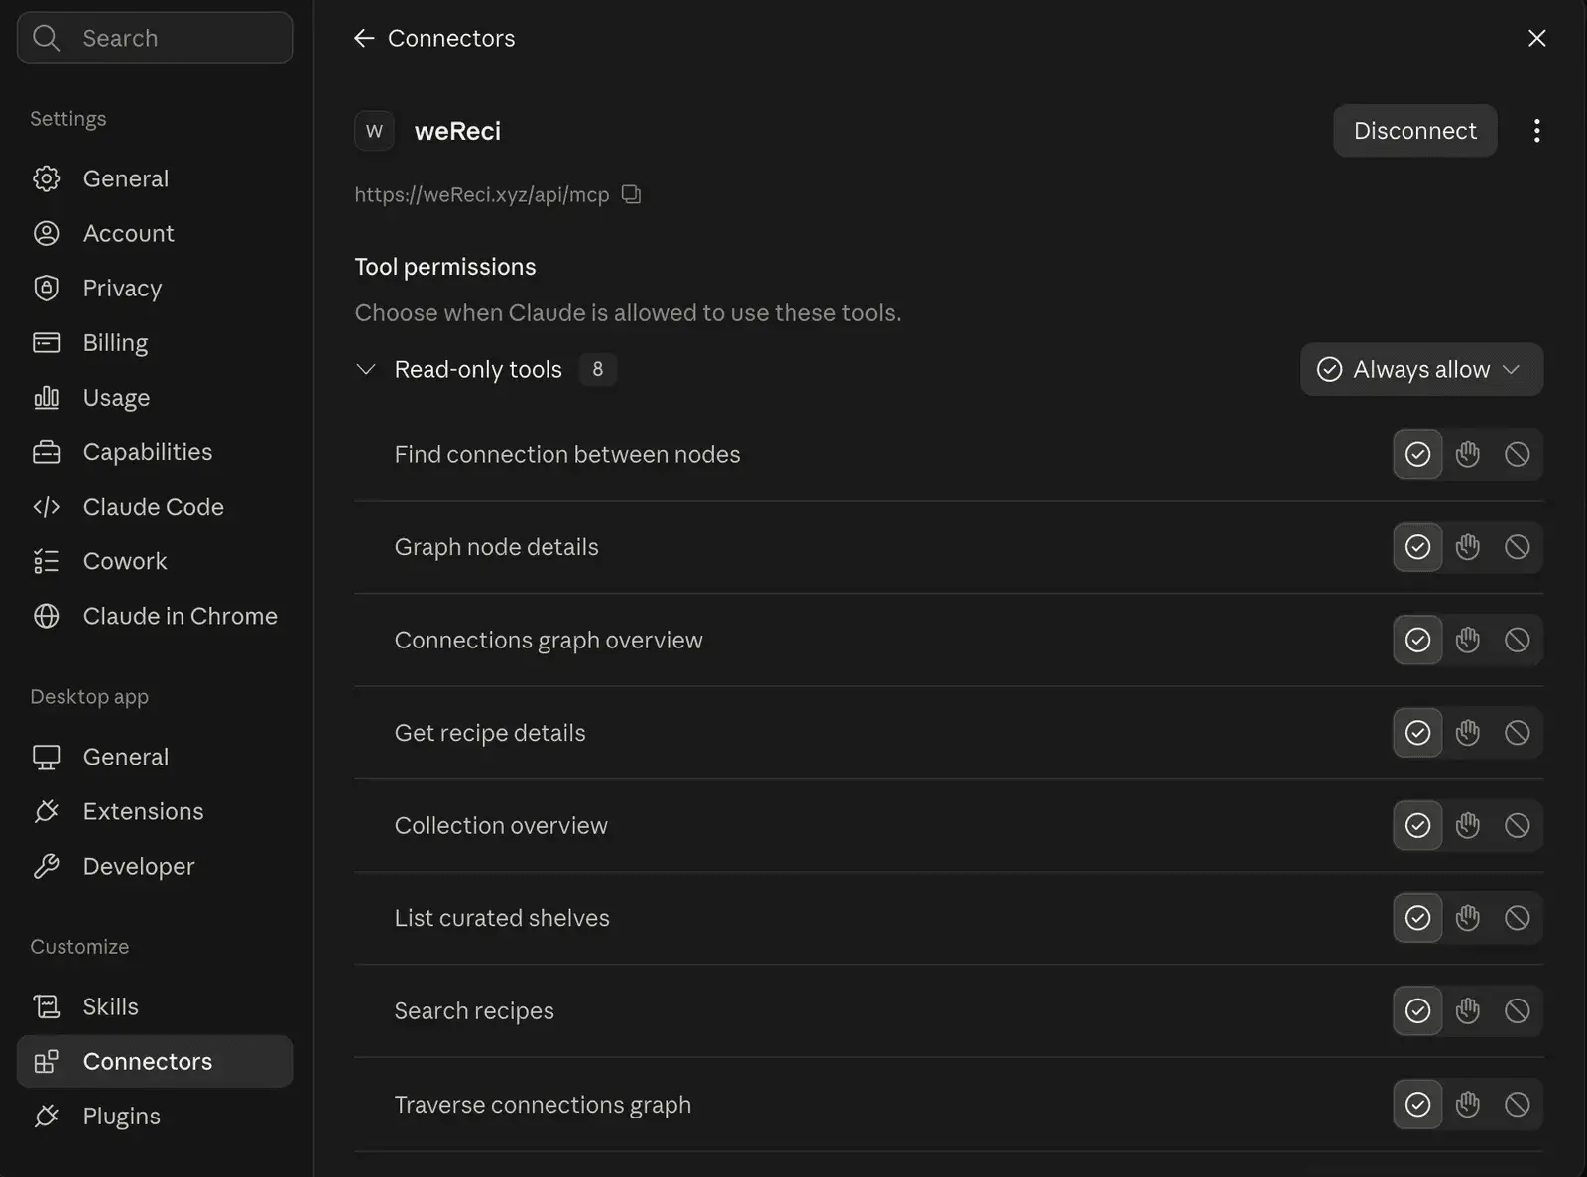This screenshot has width=1587, height=1177.
Task: Open Privacy settings
Action: (155, 288)
